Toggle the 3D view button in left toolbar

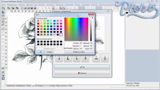tap(3, 75)
